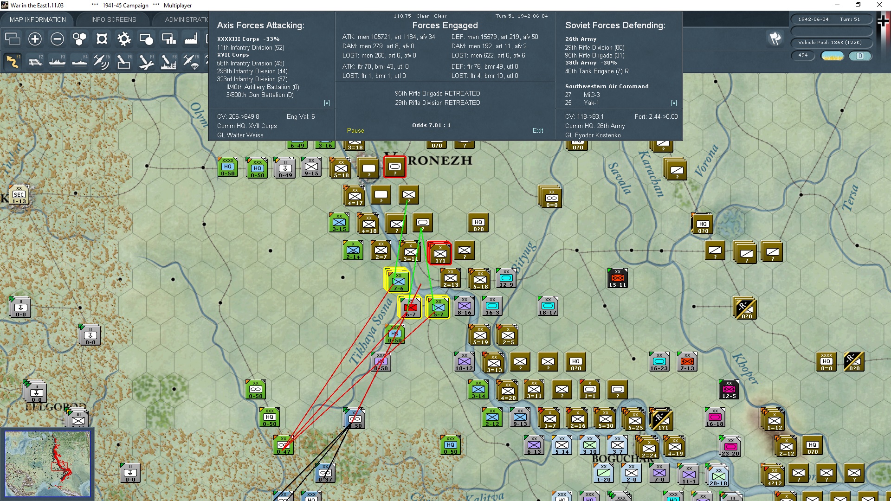Select the purple 10-12 unit counter
Viewport: 891px width, 501px height.
click(465, 362)
